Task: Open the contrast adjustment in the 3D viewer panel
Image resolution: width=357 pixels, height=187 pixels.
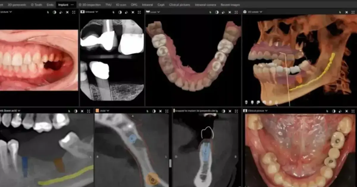Action: click(x=341, y=12)
